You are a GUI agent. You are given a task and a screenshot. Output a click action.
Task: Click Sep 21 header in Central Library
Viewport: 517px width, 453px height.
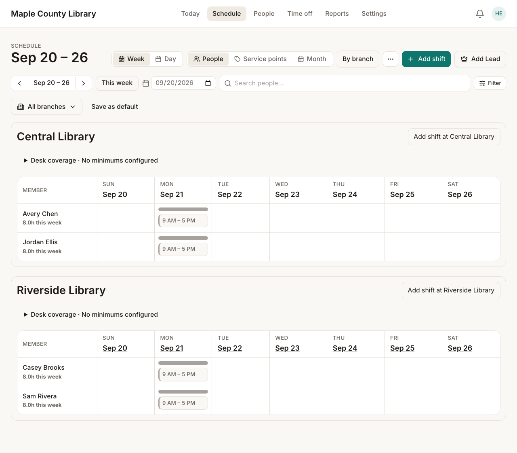pos(172,195)
